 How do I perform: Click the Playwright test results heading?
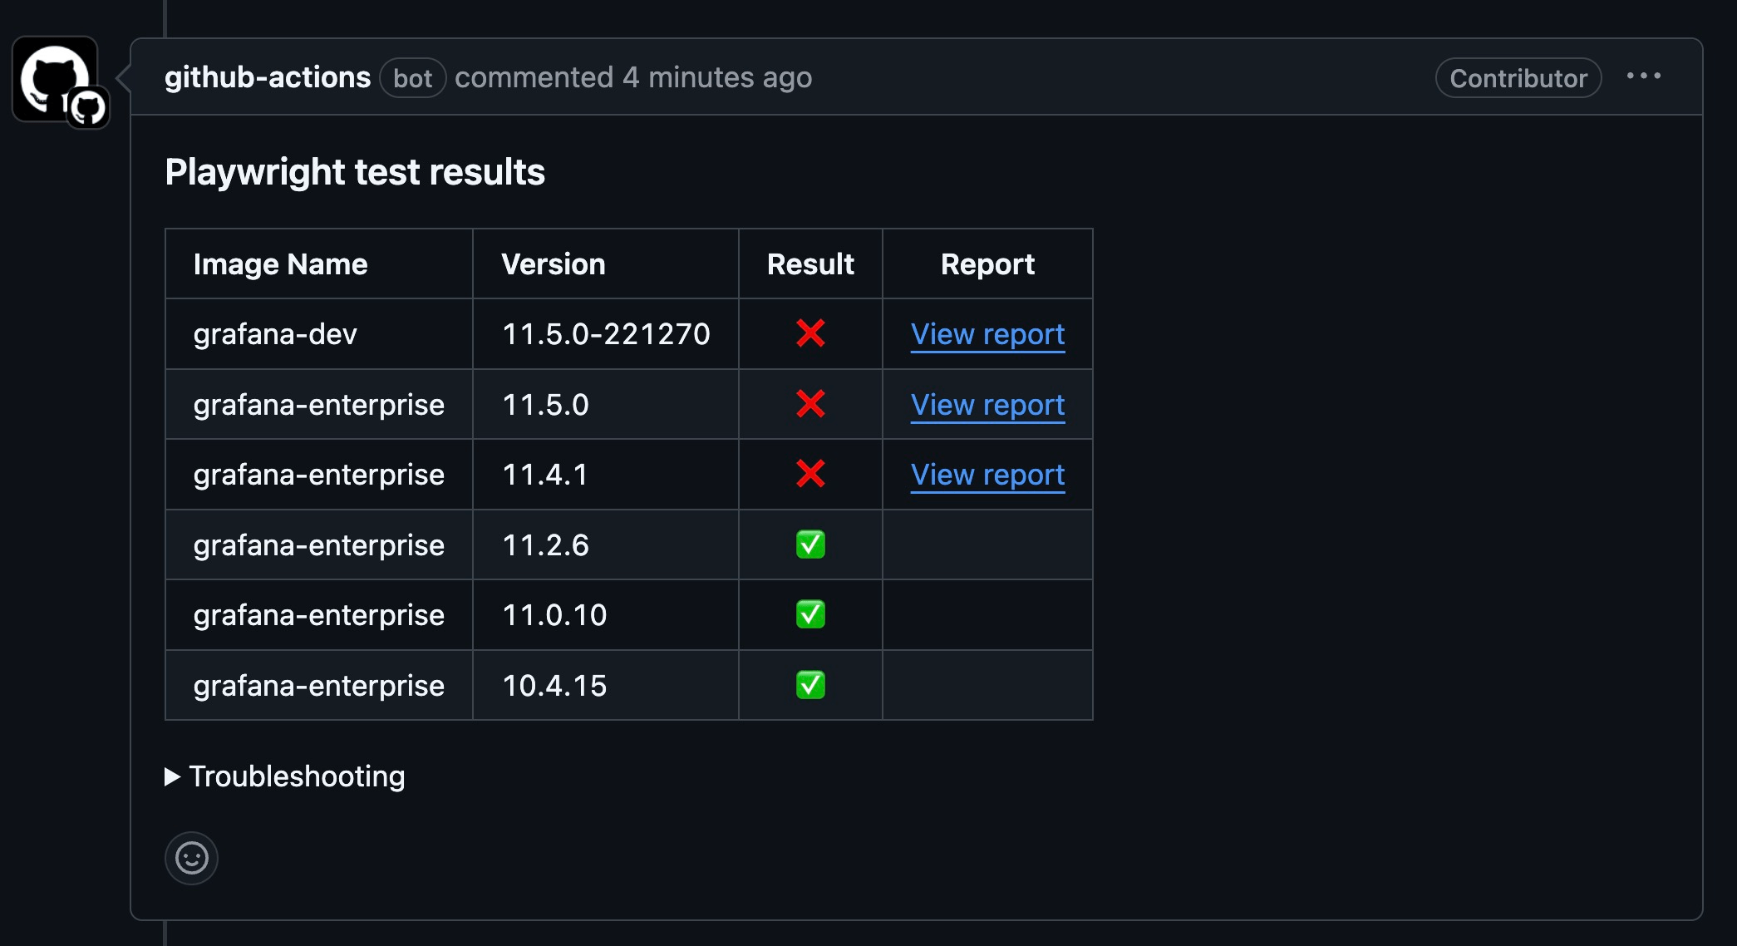355,172
